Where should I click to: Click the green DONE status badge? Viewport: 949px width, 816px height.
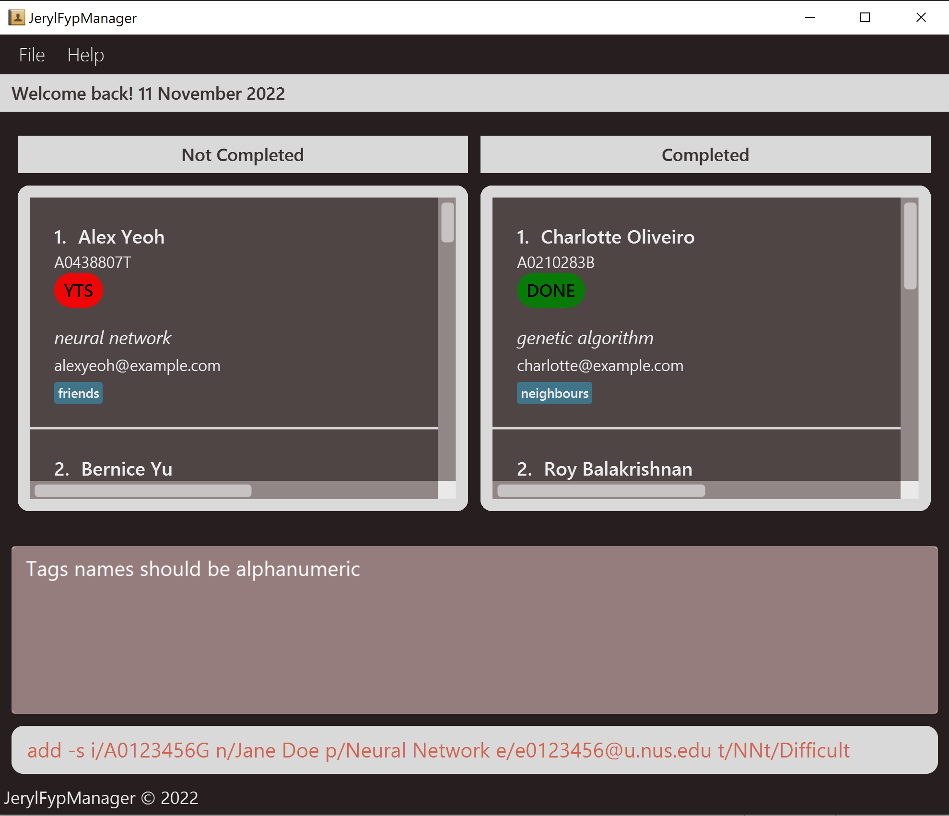551,291
